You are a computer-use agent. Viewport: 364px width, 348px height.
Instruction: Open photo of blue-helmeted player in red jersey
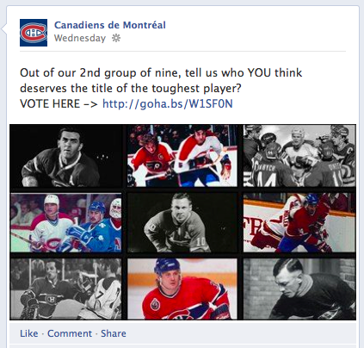coord(182,289)
